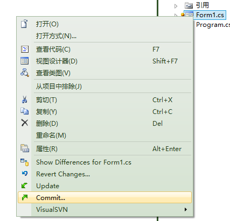The height and width of the screenshot is (221, 230).
Task: Click the class diagram icon beside 查看类图(V)
Action: (25, 73)
